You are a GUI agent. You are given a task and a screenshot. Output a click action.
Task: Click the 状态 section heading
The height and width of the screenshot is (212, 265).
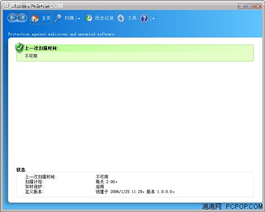tap(21, 170)
